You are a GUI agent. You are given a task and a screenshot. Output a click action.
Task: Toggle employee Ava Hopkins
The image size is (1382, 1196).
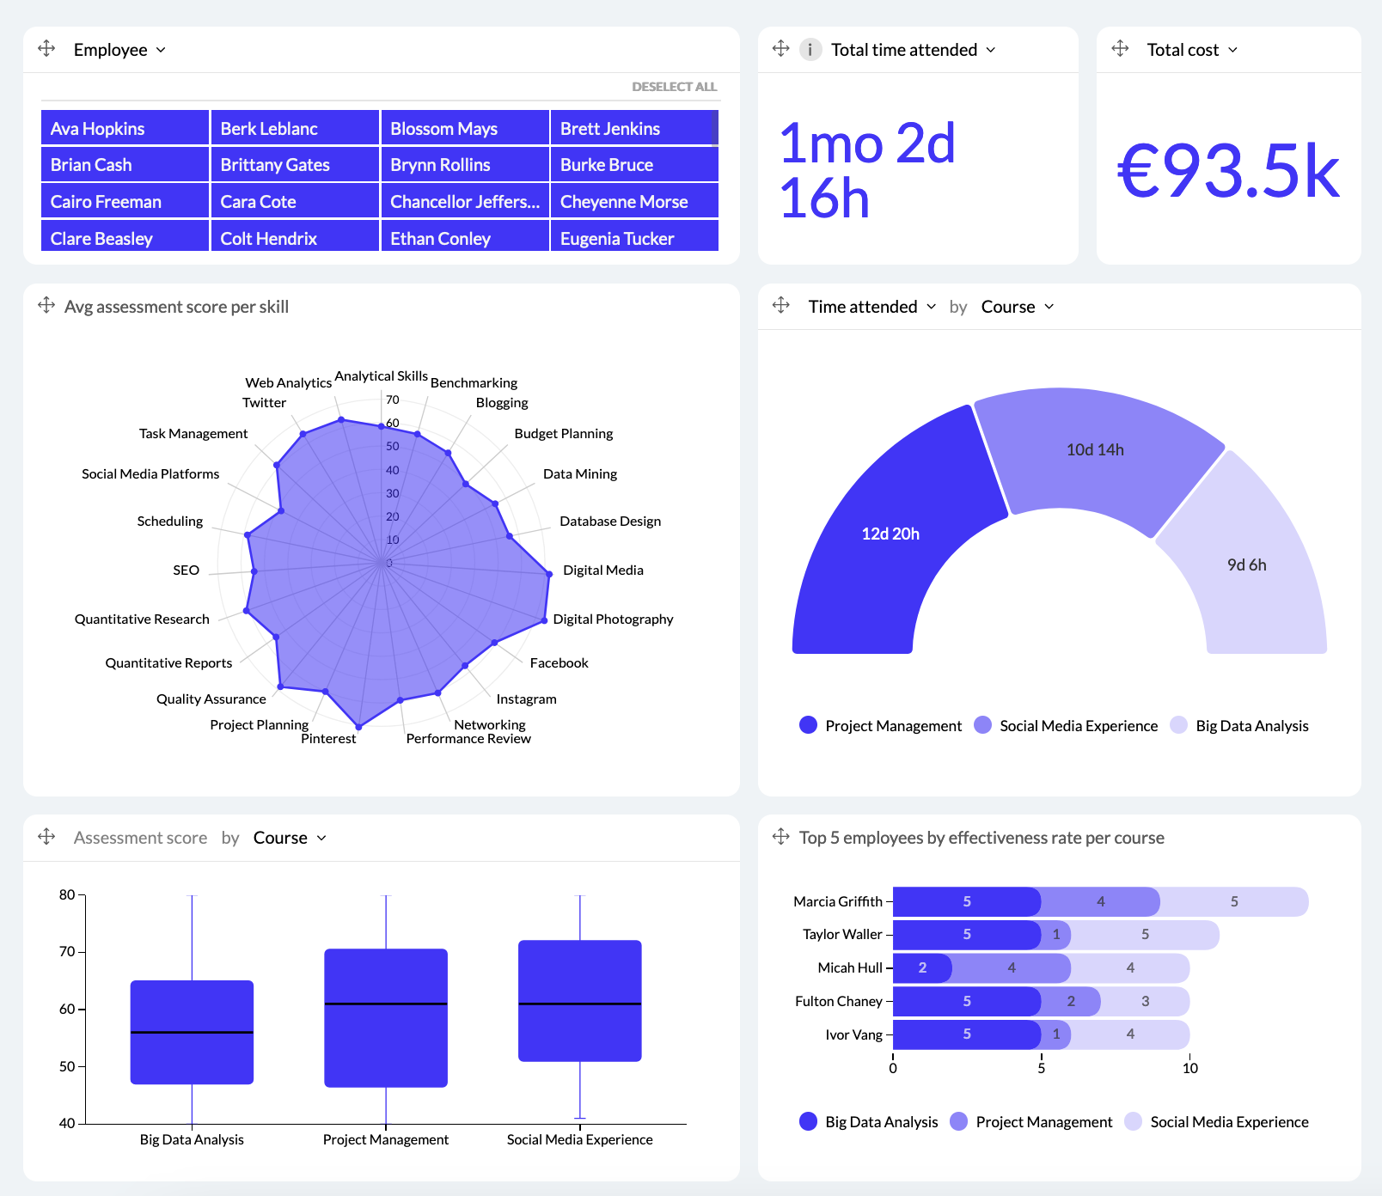[125, 128]
